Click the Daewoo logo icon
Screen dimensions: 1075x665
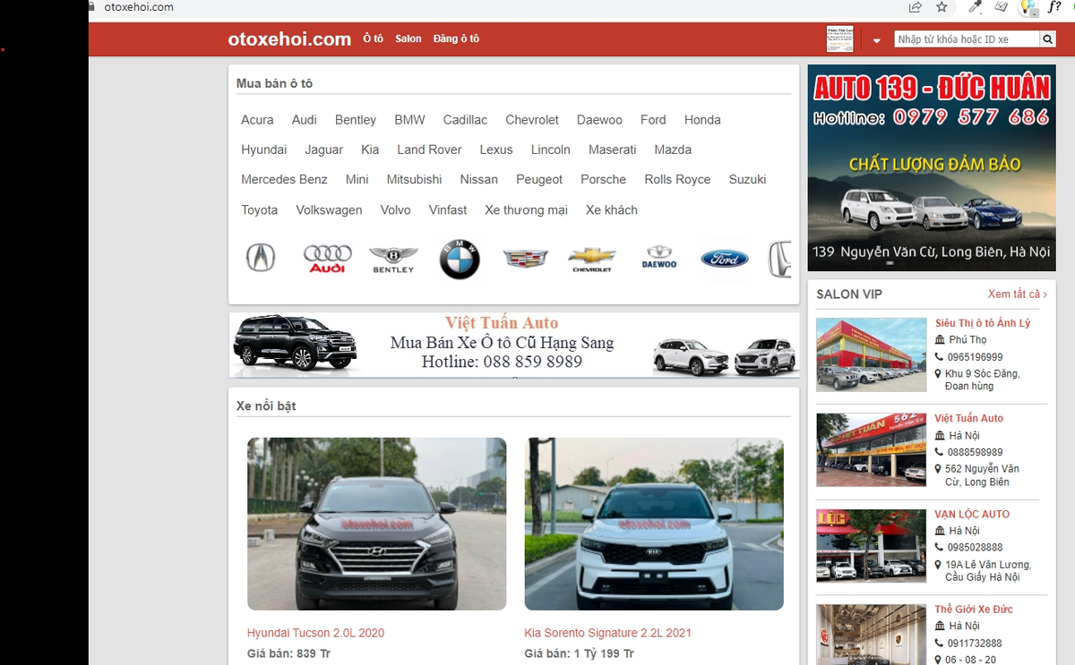[x=659, y=258]
